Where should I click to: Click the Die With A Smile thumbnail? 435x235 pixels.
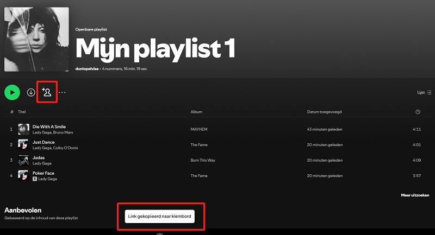click(23, 129)
